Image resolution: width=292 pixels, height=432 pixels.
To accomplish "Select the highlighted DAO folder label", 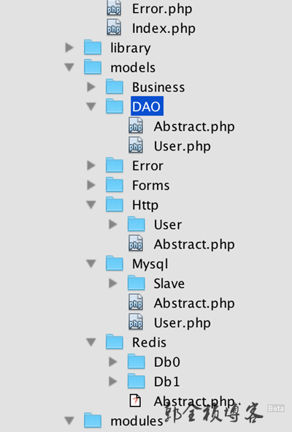I will (147, 106).
